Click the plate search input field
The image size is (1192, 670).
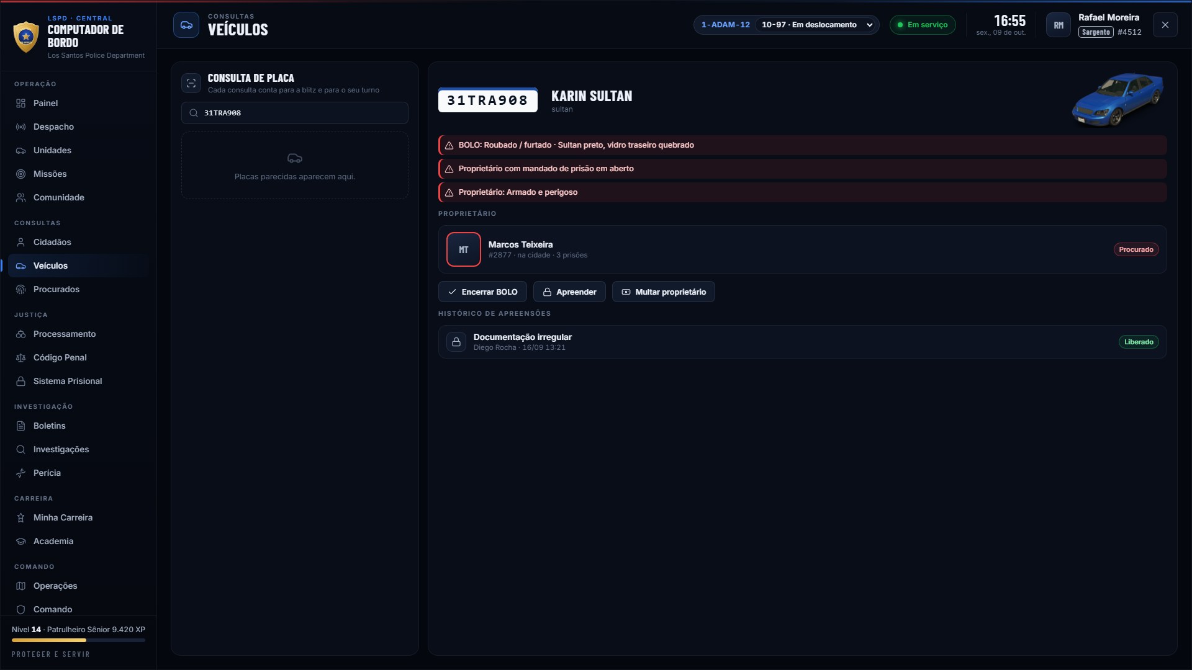(295, 113)
